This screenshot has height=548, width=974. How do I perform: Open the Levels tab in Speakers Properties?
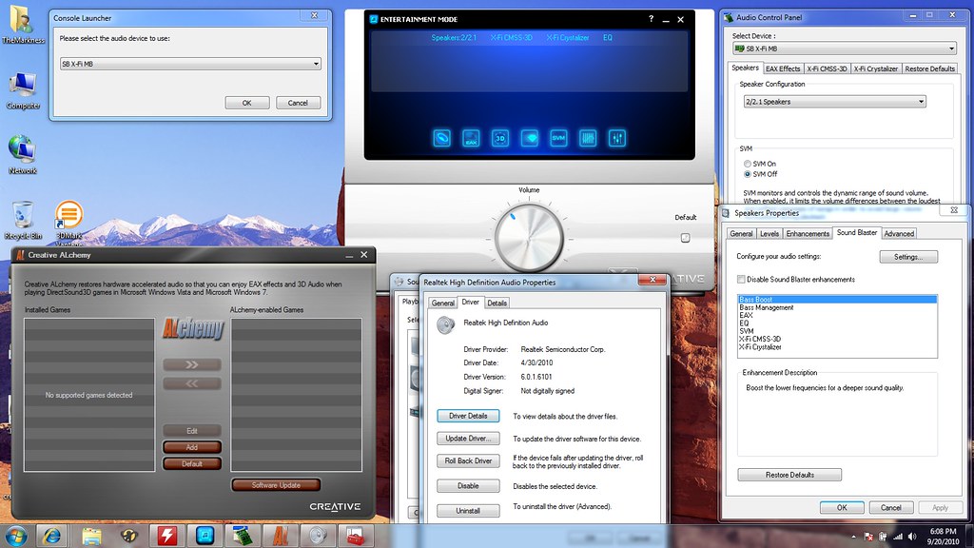point(769,234)
